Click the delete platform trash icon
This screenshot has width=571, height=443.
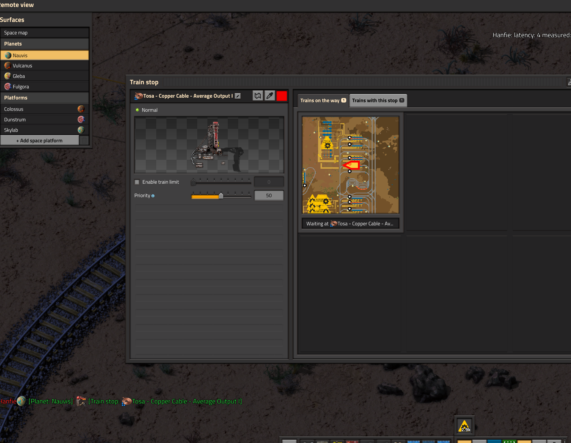pos(84,141)
